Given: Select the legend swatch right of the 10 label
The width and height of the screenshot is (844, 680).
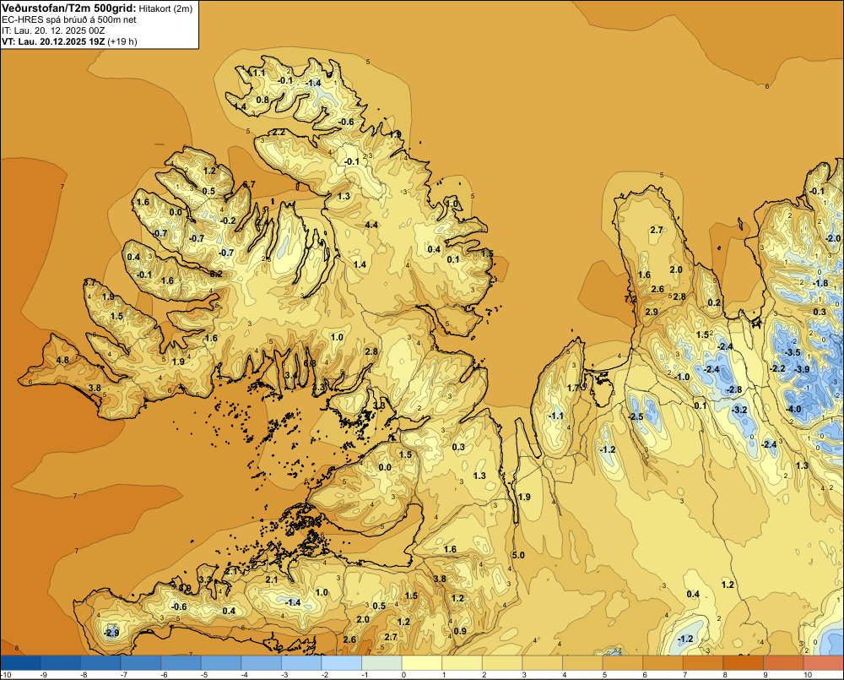Looking at the screenshot, I should point(824,663).
